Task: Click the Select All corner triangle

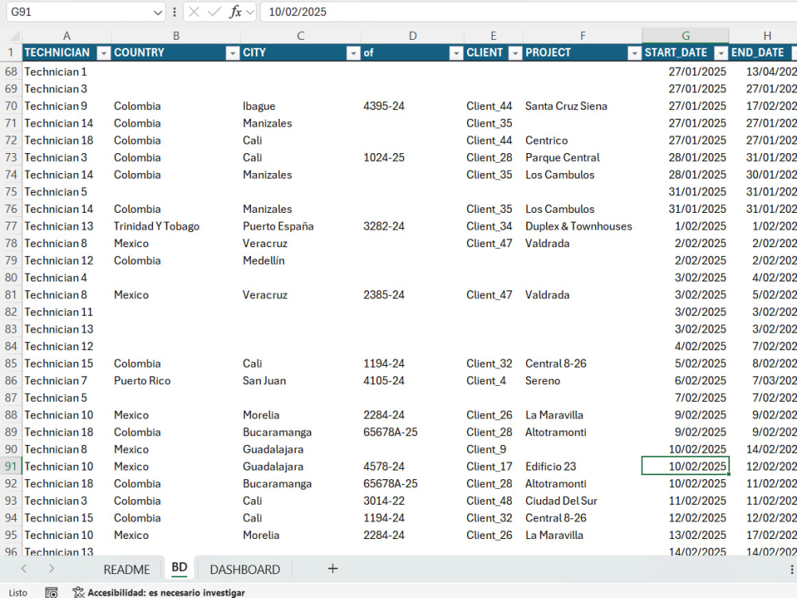Action: tap(14, 36)
